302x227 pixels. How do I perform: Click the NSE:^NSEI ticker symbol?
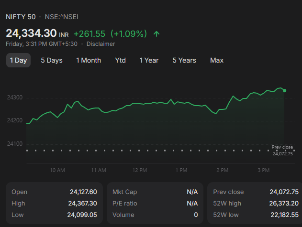click(62, 17)
